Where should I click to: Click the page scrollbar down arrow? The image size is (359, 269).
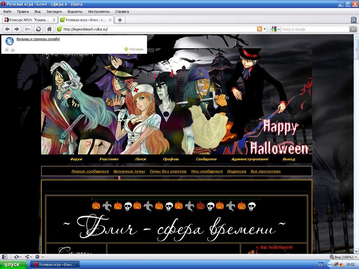(x=356, y=251)
